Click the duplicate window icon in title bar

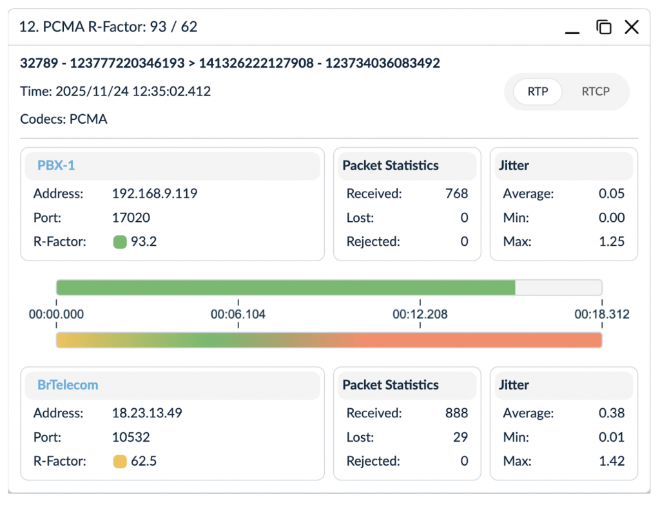point(603,27)
